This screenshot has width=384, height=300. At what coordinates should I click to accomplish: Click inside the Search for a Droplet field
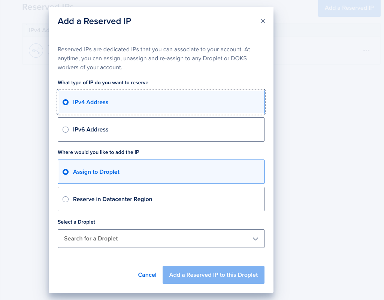pos(112,239)
